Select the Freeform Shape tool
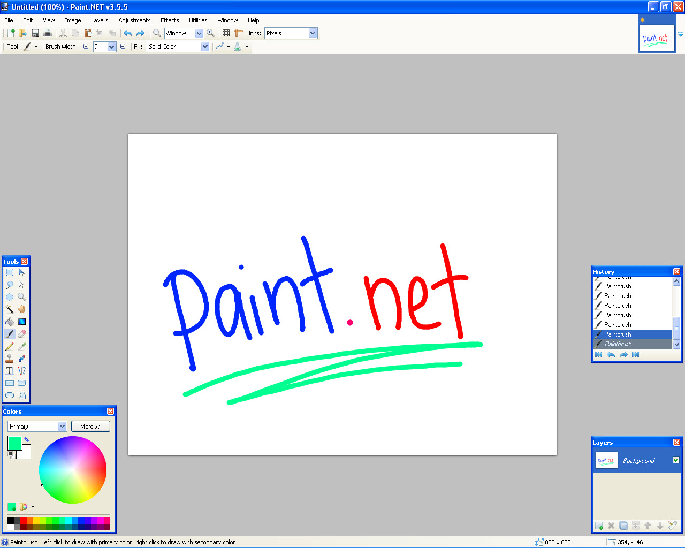Image resolution: width=685 pixels, height=548 pixels. pos(22,395)
